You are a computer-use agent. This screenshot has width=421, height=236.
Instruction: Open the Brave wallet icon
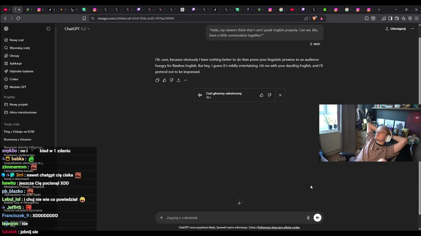397,18
